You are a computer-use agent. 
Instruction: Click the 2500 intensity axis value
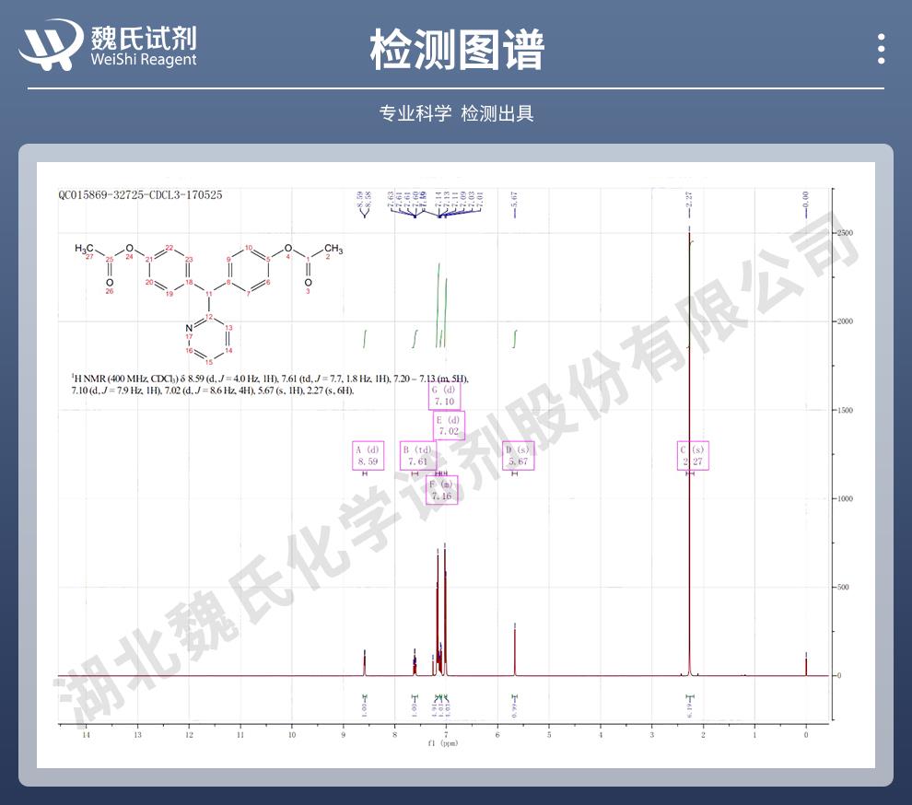pos(845,233)
